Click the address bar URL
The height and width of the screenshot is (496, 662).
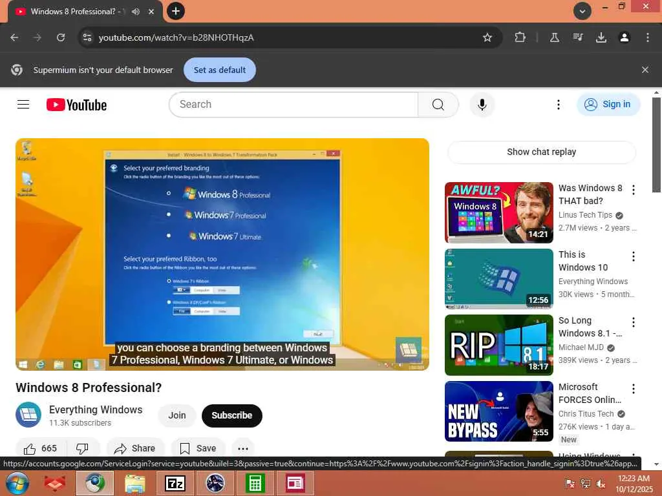176,37
